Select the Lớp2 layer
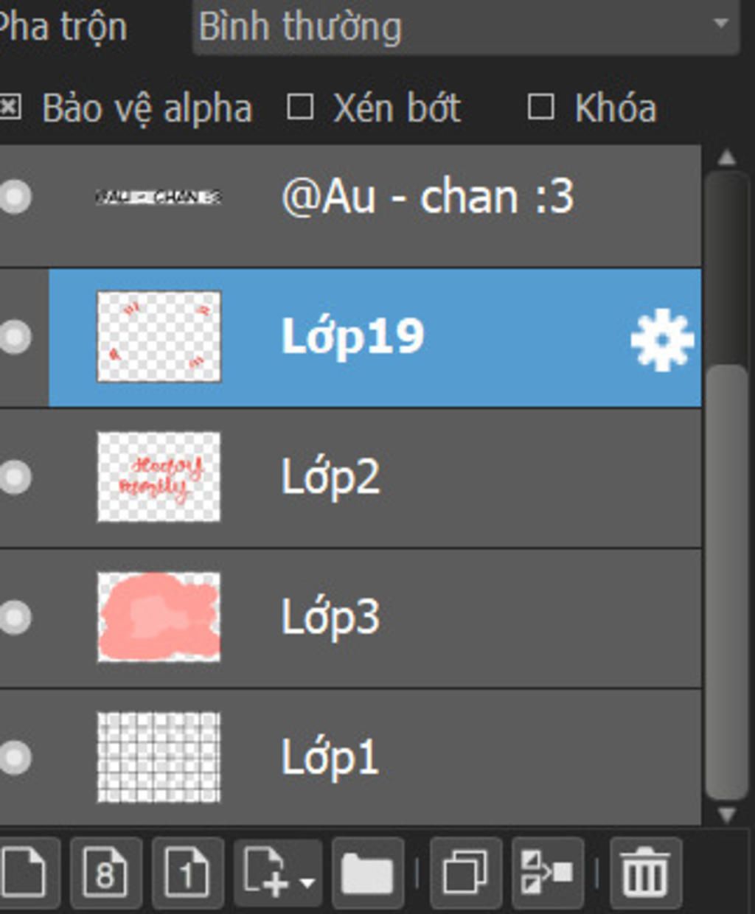The width and height of the screenshot is (755, 914). point(350,478)
